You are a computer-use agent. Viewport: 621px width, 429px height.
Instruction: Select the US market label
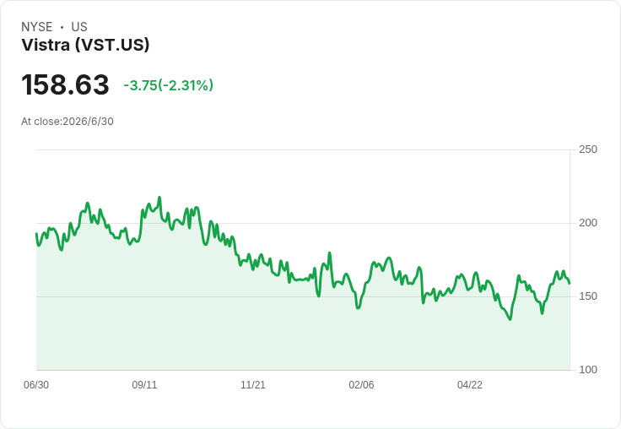coord(79,27)
